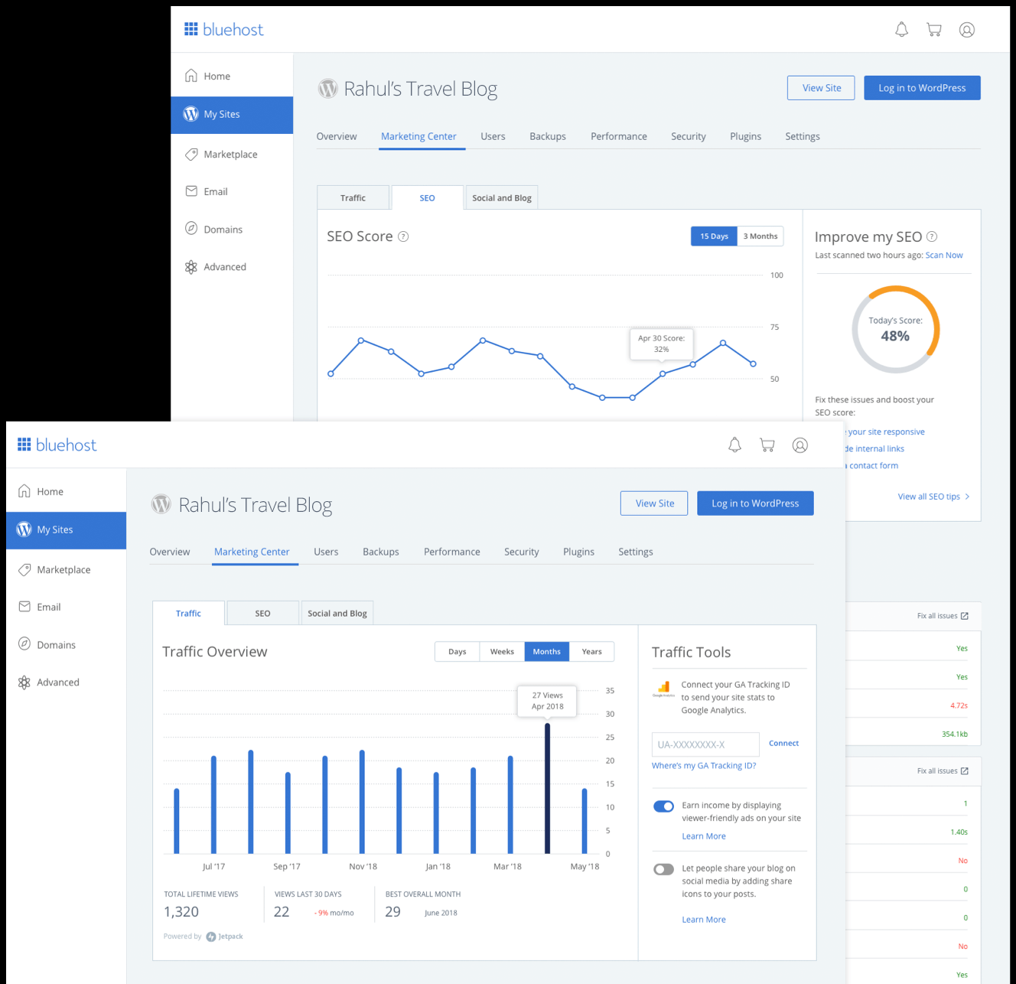This screenshot has height=984, width=1016.
Task: Click the Scan Now link
Action: point(943,255)
